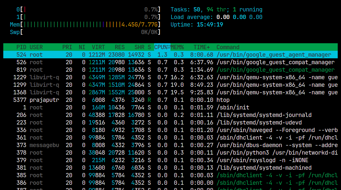
Task: Click 8:00.68 TIME+ value
Action: (x=202, y=55)
